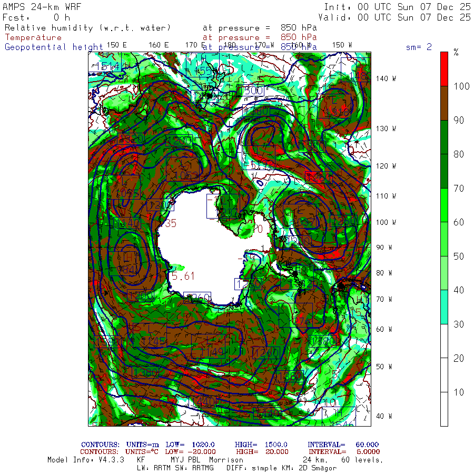Click the boxed 1500 contour label near top
The height and width of the screenshot is (474, 474).
pos(251,91)
